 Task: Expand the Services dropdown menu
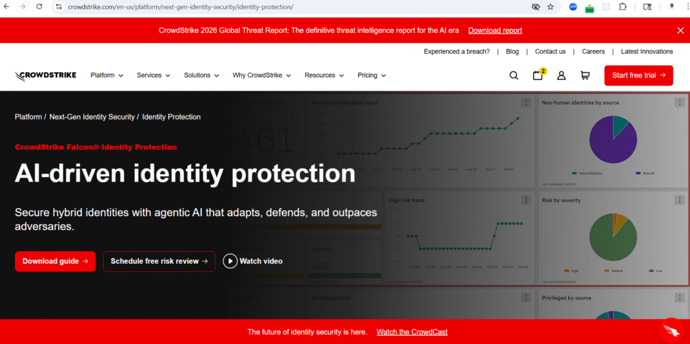pos(153,75)
